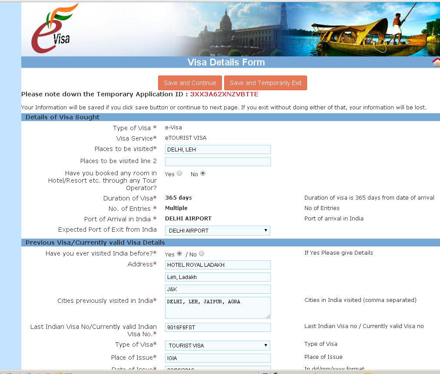Choose No for visited India before
The image size is (440, 374).
202,254
